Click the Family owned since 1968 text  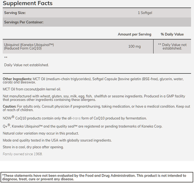click(22, 154)
